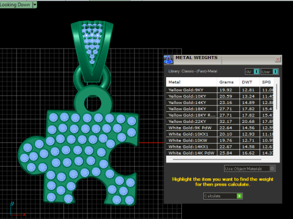Select the White Gold:9K PdW row
The image size is (293, 219).
coord(220,128)
